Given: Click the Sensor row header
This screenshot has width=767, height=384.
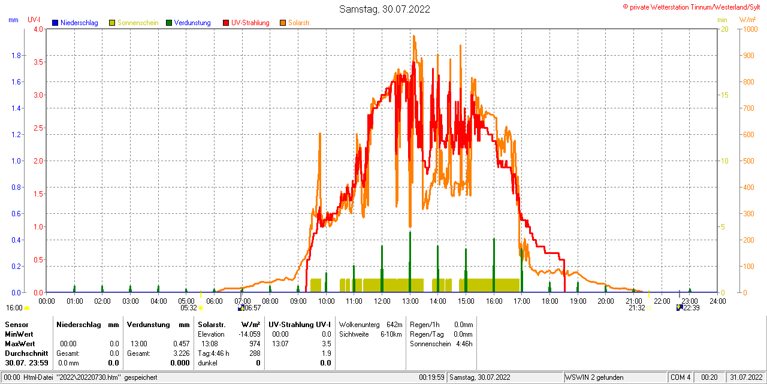Looking at the screenshot, I should pos(16,324).
